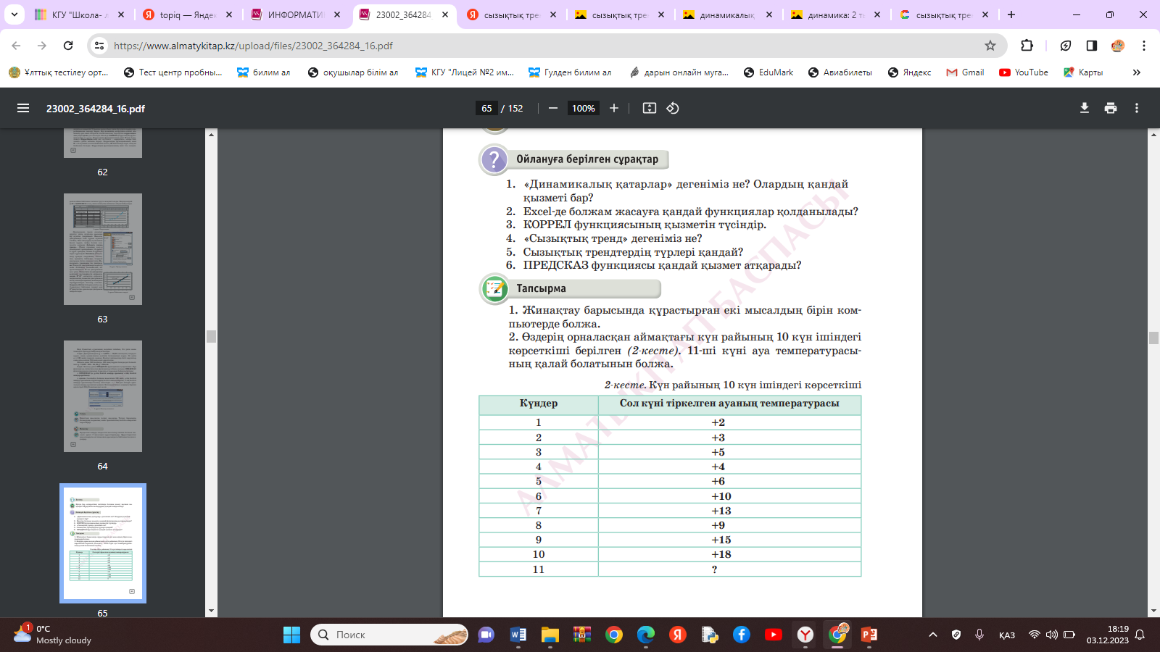The height and width of the screenshot is (652, 1160).
Task: Select page 63 thumbnail
Action: click(103, 249)
